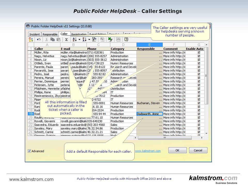Select the Caller tab
The height and width of the screenshot is (186, 248).
click(64, 34)
